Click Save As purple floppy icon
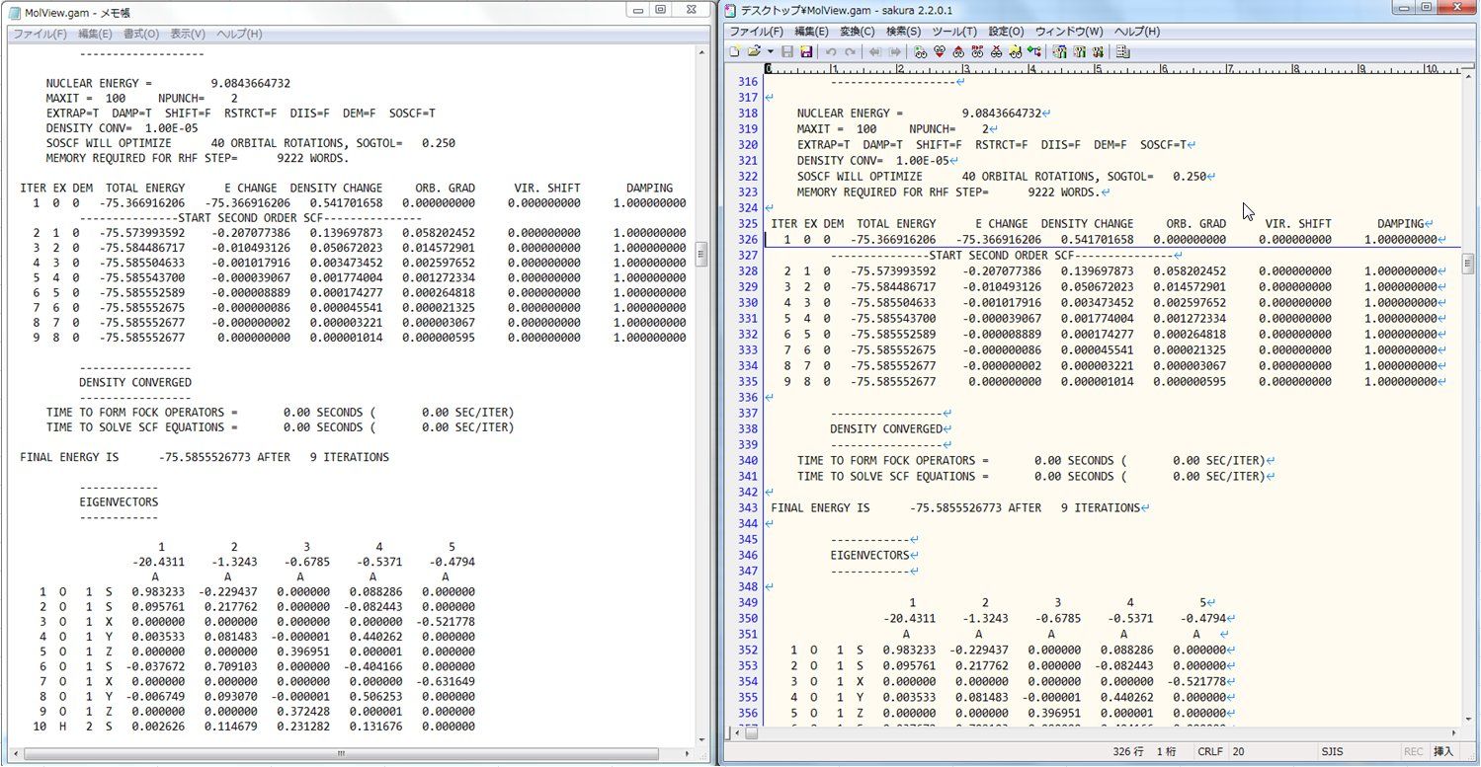The image size is (1481, 767). coord(806,51)
